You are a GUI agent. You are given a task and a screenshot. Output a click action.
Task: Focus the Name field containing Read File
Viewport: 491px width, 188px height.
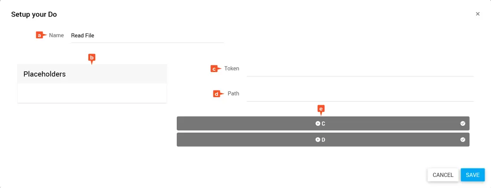(147, 36)
